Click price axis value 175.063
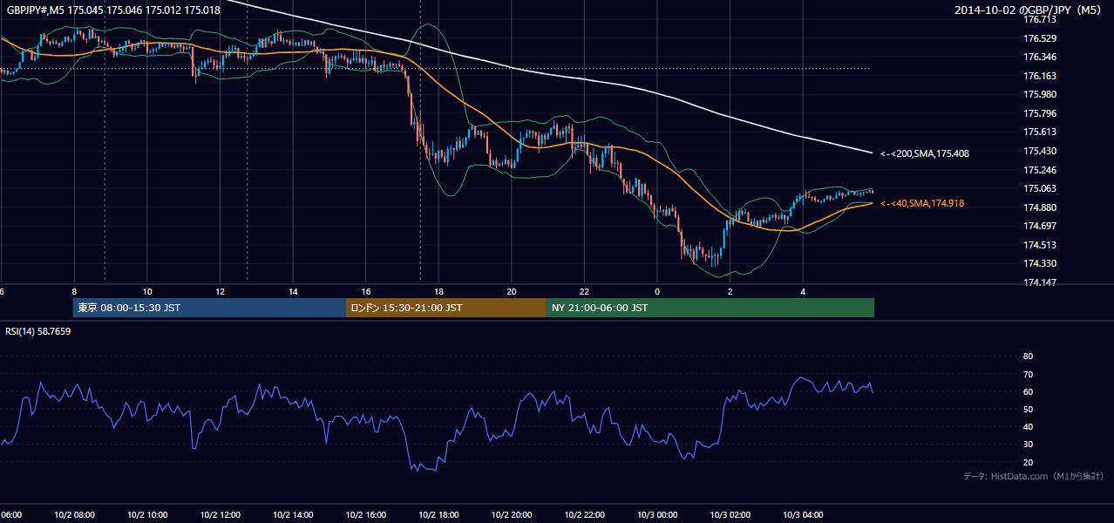The height and width of the screenshot is (523, 1114). (x=1040, y=188)
